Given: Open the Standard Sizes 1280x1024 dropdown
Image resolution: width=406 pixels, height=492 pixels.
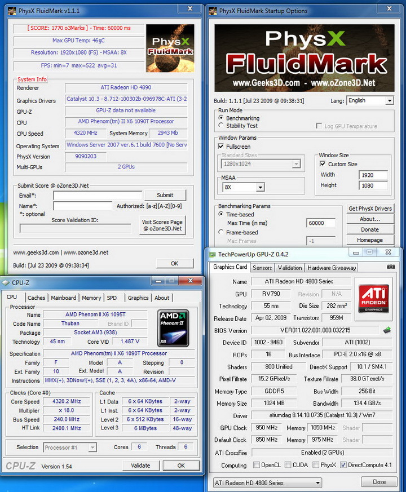Looking at the screenshot, I should 261,163.
